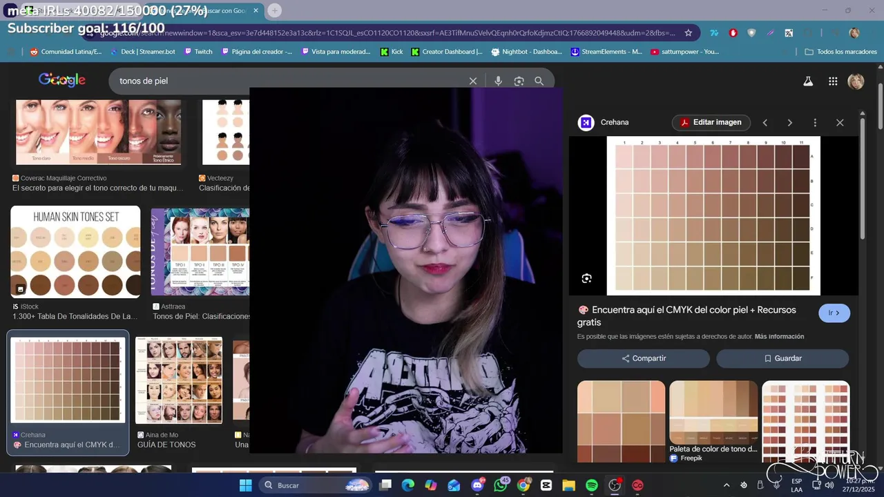
Task: Click the magnifier search button
Action: pyautogui.click(x=539, y=81)
